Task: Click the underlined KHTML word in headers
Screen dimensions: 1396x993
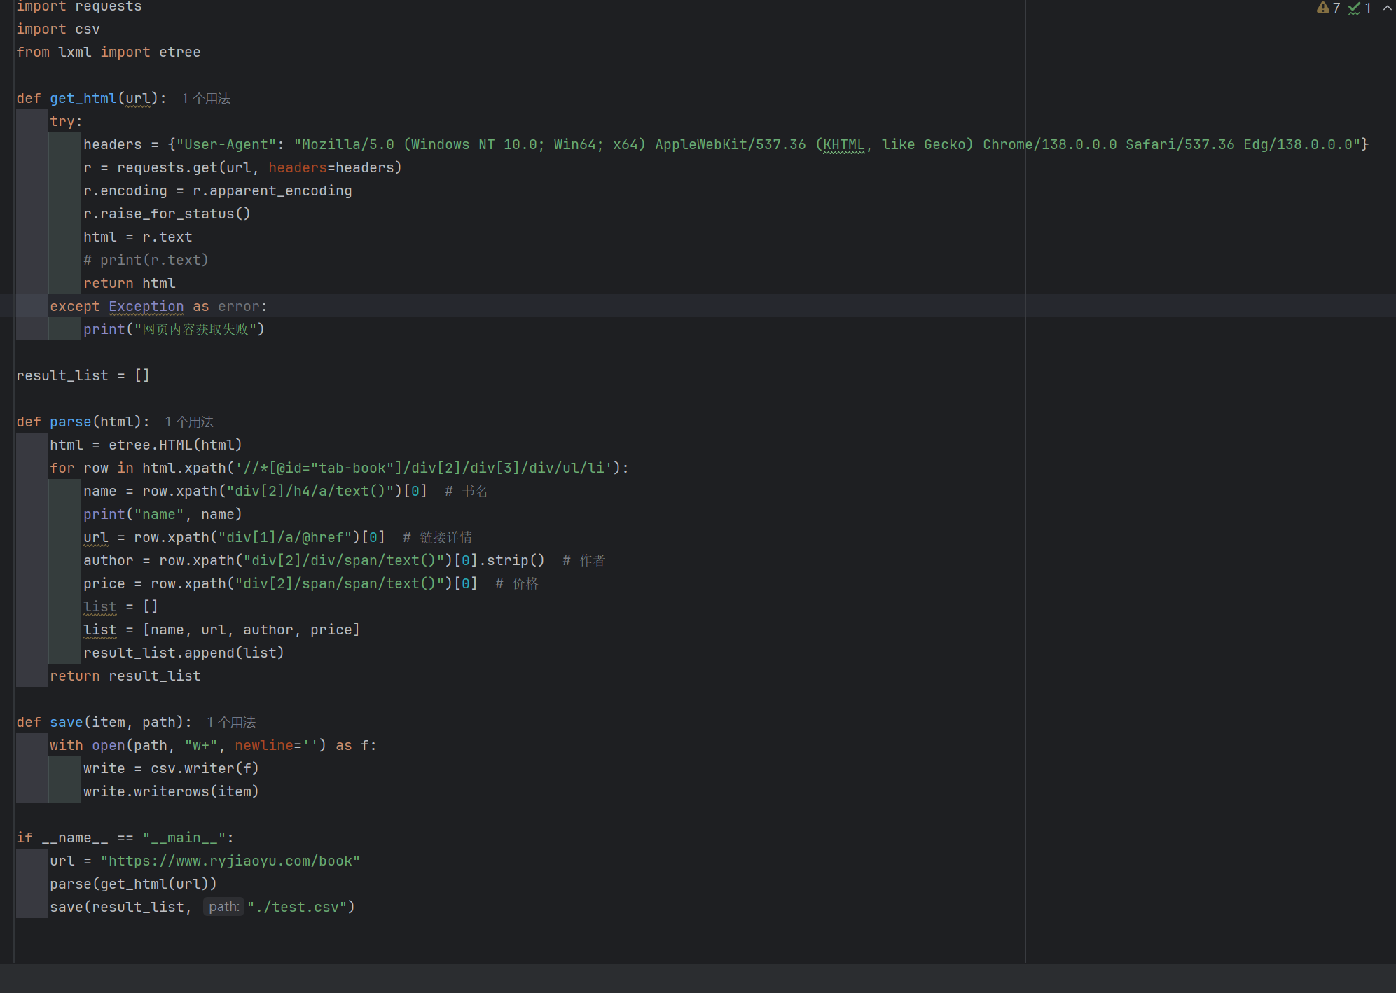Action: tap(843, 145)
